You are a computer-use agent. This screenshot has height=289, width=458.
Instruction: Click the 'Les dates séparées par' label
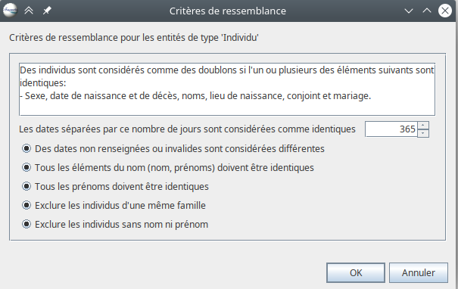pos(187,129)
